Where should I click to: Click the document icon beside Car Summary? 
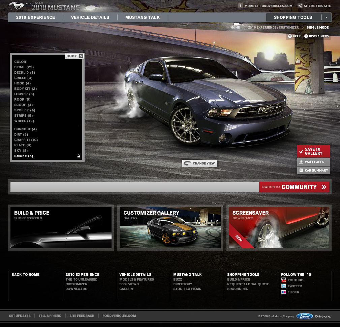pyautogui.click(x=301, y=170)
